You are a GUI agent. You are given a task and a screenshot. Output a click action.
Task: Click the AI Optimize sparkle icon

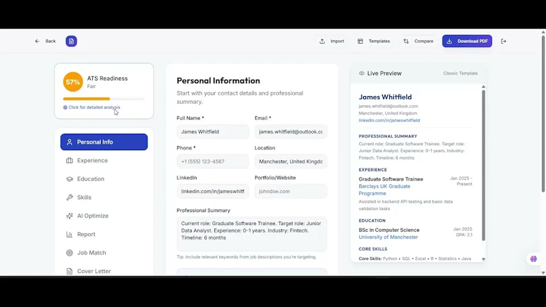point(70,216)
